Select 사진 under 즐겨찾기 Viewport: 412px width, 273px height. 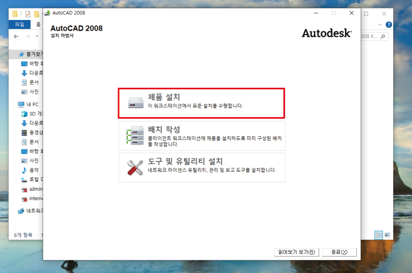point(30,92)
